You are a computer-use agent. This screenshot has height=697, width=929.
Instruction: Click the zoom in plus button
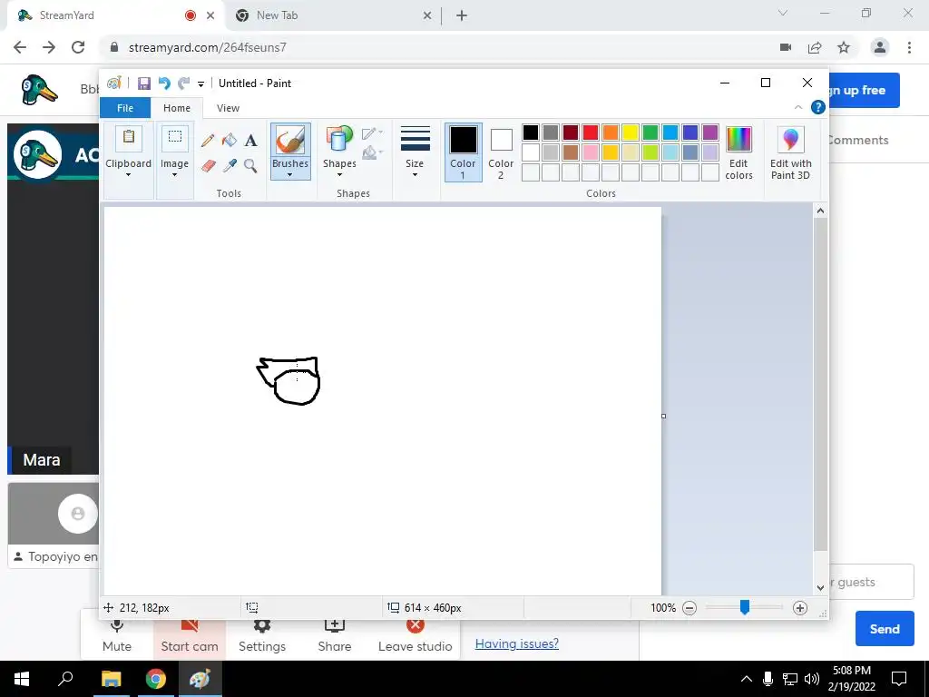(800, 607)
